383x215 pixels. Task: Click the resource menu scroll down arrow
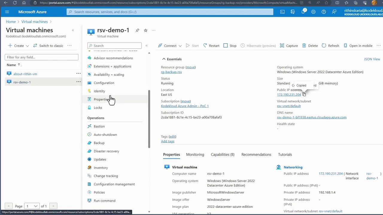coord(149,212)
